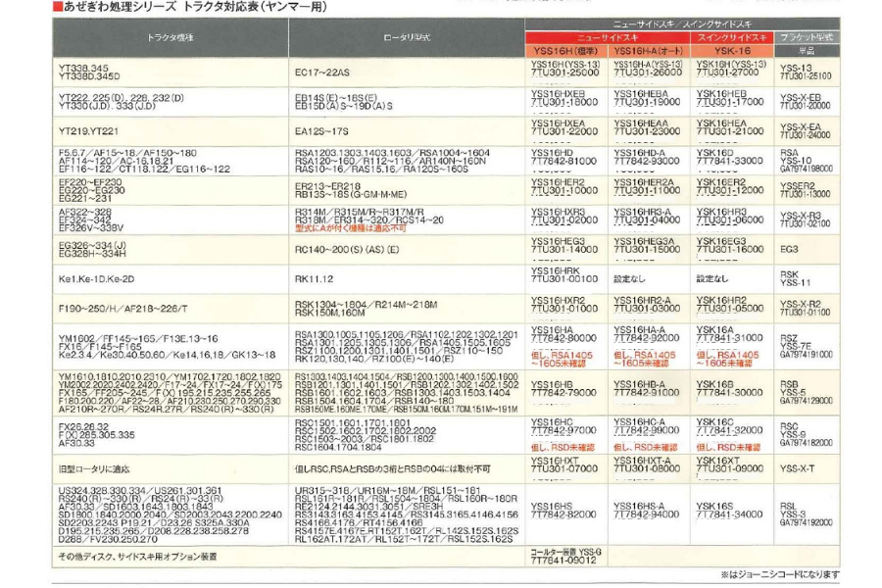
Task: Click the '単品' sub-header cell
Action: click(807, 51)
